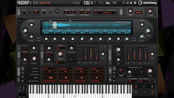Open the arpeggiator bars page

click(x=108, y=3)
